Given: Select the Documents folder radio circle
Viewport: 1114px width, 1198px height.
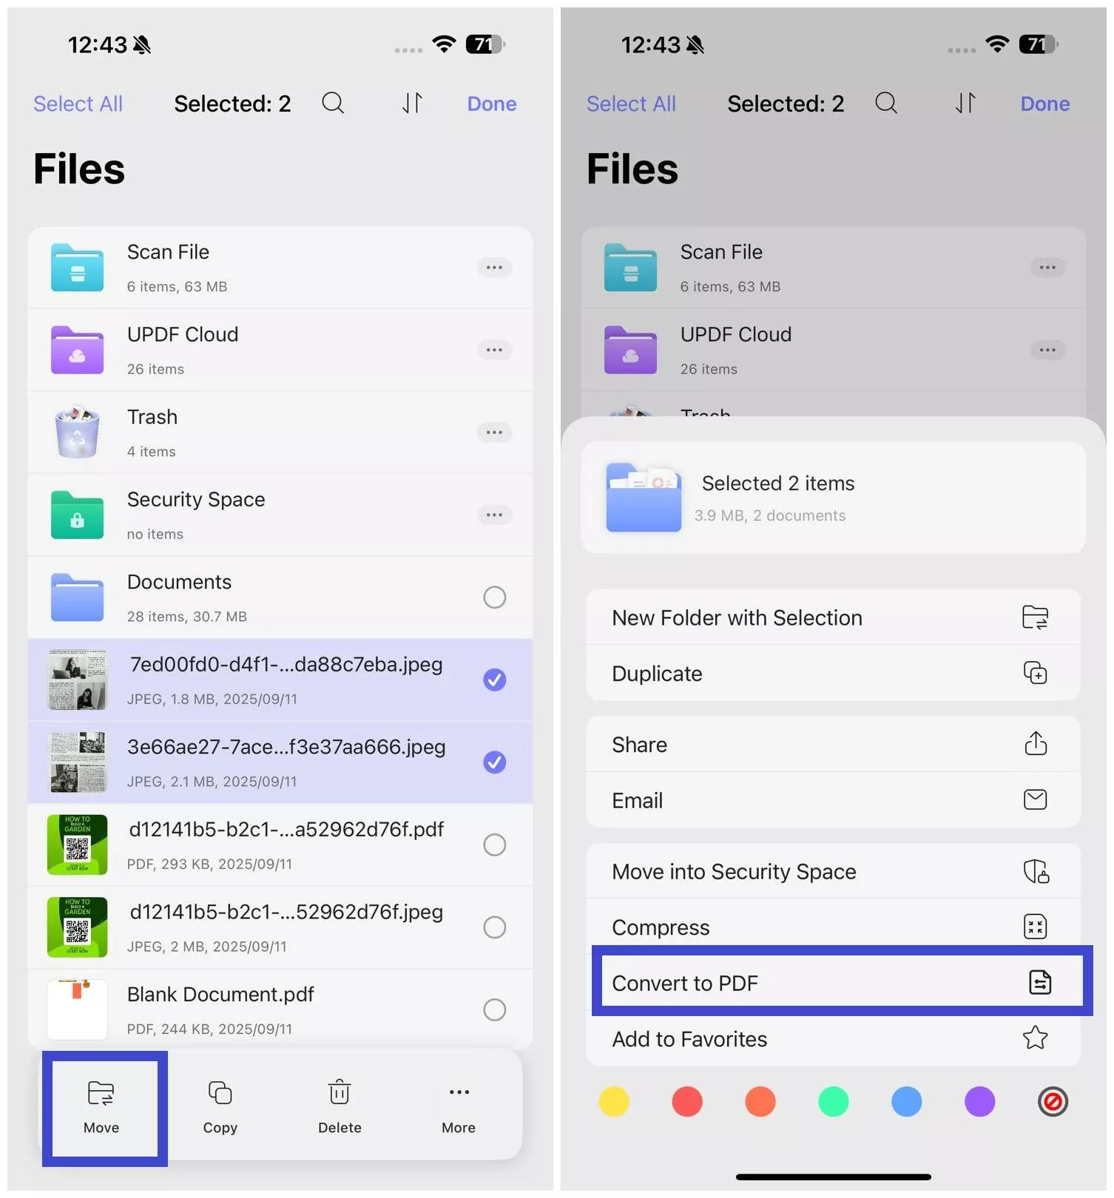Looking at the screenshot, I should [x=494, y=597].
